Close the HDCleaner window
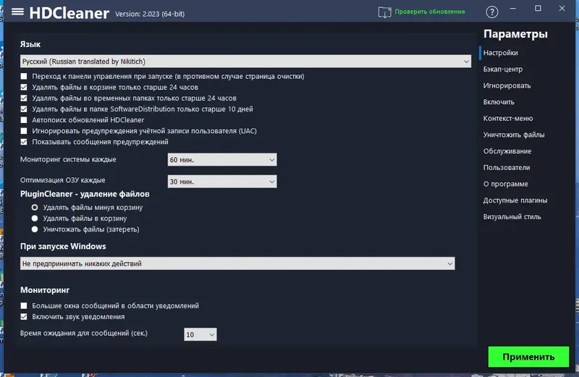 point(562,8)
